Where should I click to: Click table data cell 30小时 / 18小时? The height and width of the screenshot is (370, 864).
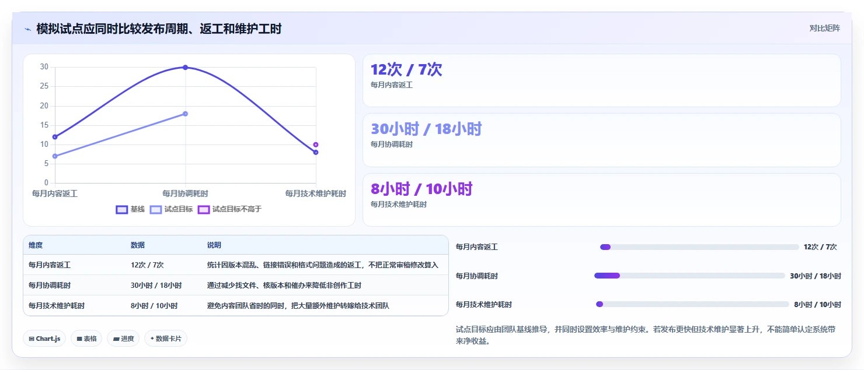156,286
